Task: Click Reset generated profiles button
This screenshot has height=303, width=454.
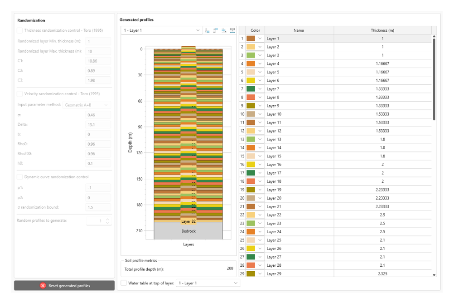Action: [64, 286]
